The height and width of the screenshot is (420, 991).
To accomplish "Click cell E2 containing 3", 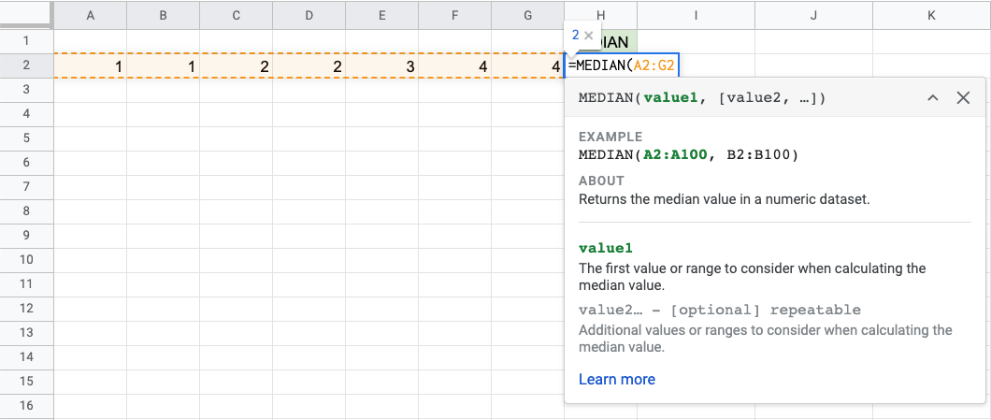I will (x=381, y=66).
